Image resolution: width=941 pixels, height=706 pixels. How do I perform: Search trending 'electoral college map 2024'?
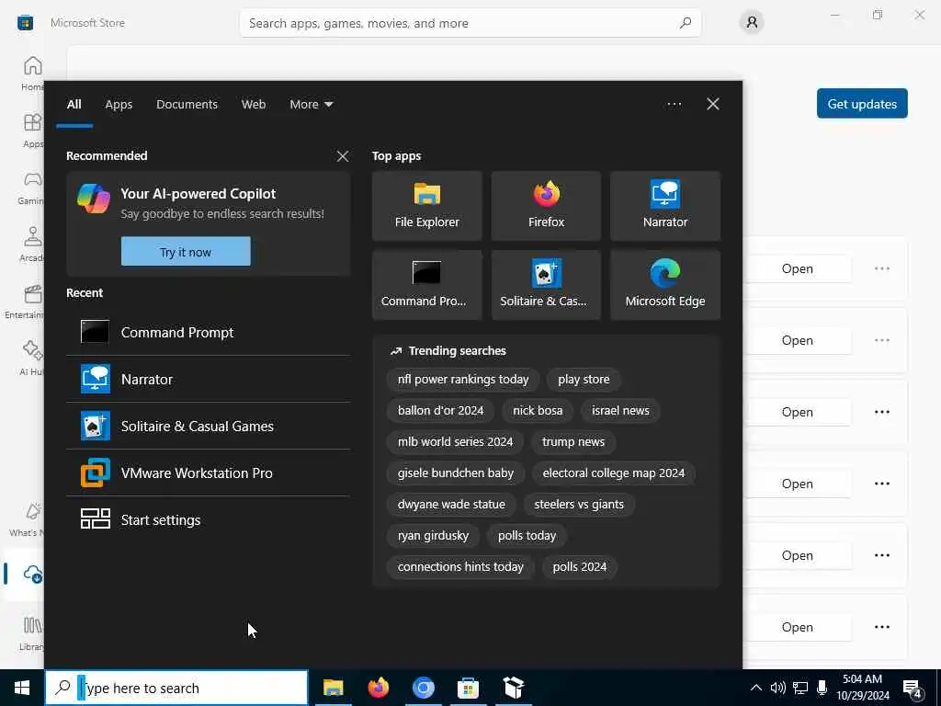point(613,473)
